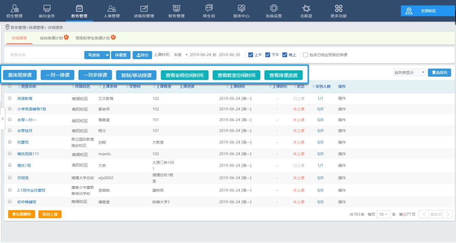
Task: Uncheck the 晚上 checkbox
Action: point(285,55)
